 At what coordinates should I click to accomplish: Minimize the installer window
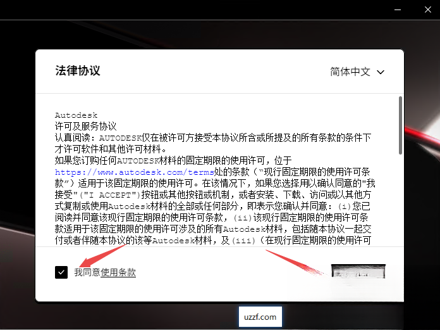398,10
